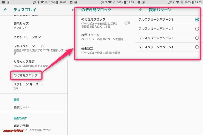Tap battery icon above the 表示パターン screen
Screen dimensions: 203x135
pos(193,2)
